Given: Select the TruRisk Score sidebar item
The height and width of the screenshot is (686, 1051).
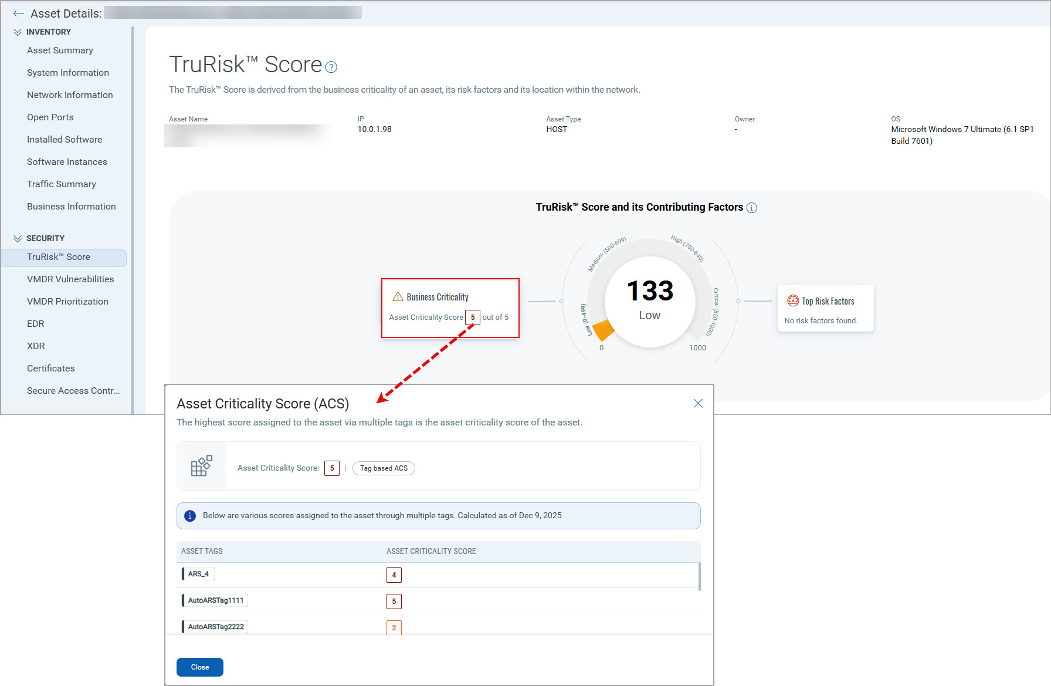Looking at the screenshot, I should click(x=64, y=258).
